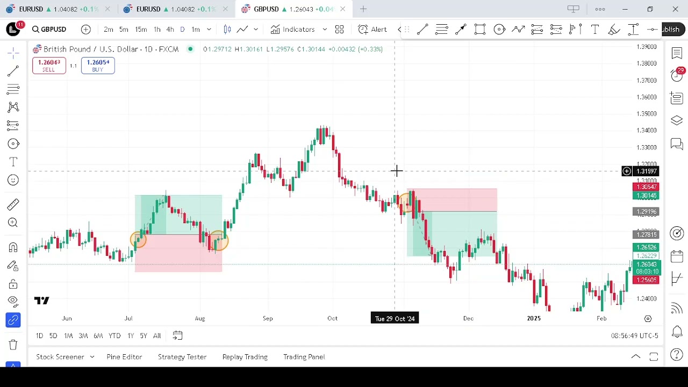Activate the zoom in magnifier tool
The height and width of the screenshot is (387, 688).
click(13, 223)
